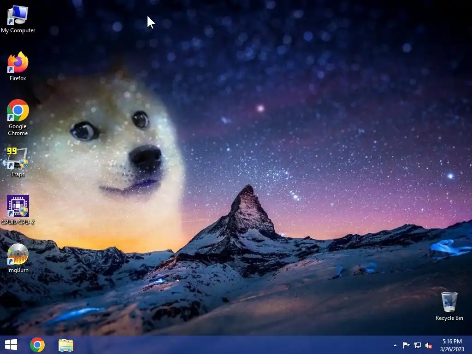Select the ImgBurn desktop shortcut
472x354 pixels.
click(18, 258)
